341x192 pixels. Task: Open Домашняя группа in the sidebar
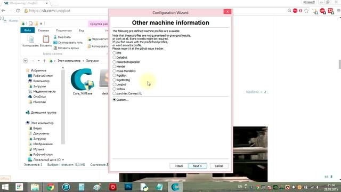point(41,113)
